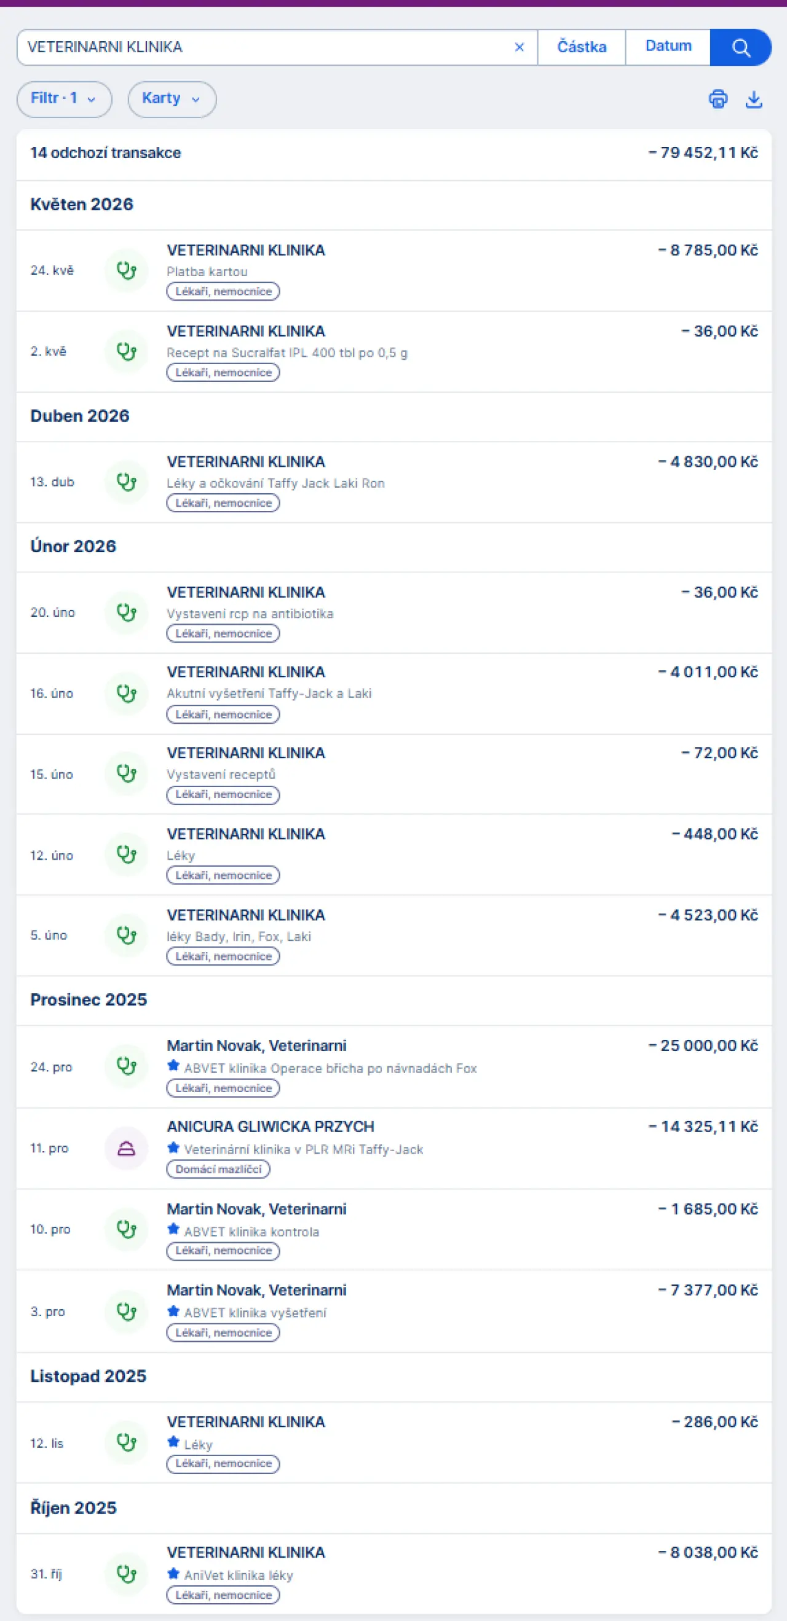The height and width of the screenshot is (1621, 787).
Task: Click the download transactions icon
Action: click(x=754, y=100)
